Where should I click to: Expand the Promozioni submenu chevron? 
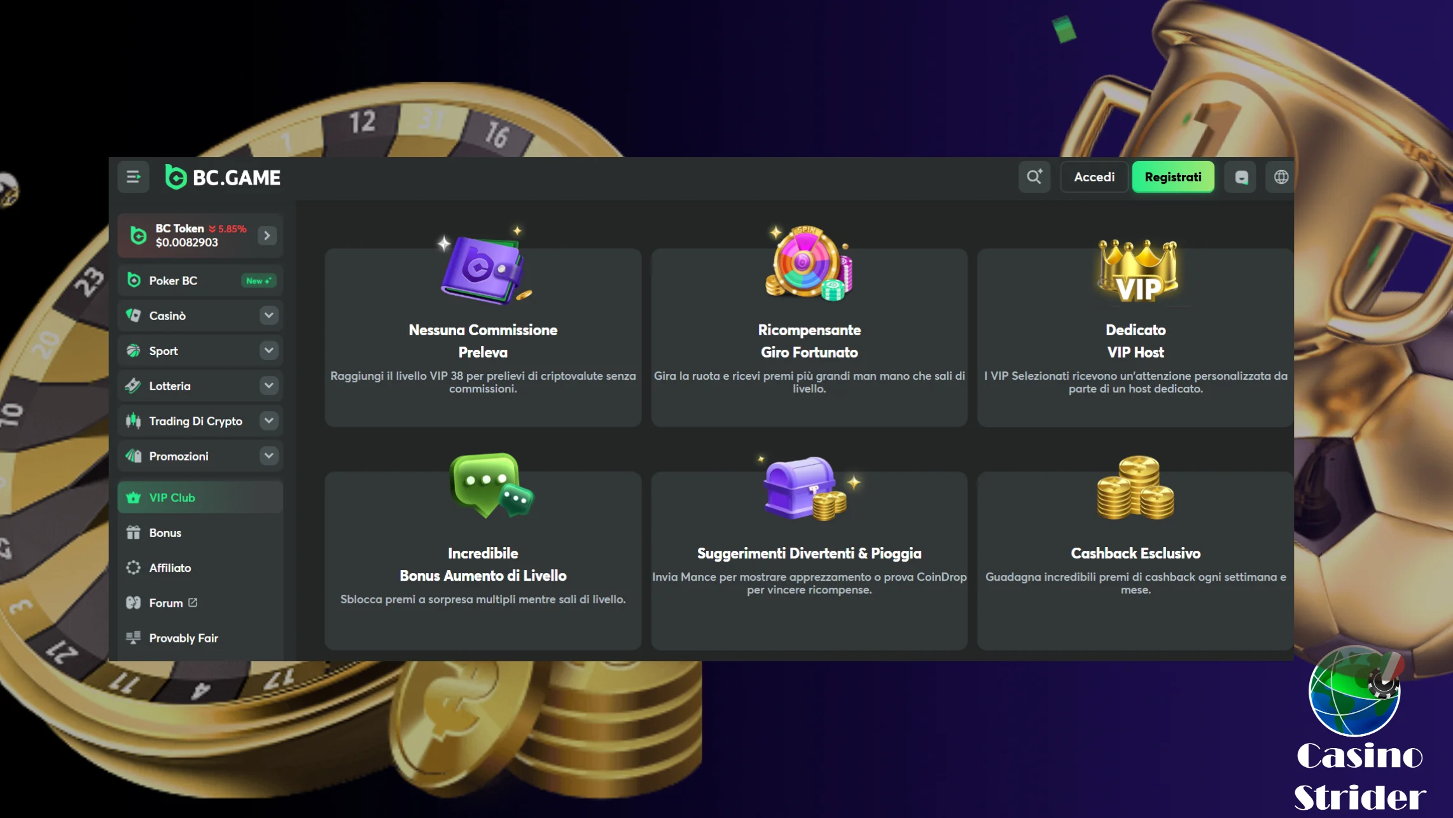tap(269, 455)
